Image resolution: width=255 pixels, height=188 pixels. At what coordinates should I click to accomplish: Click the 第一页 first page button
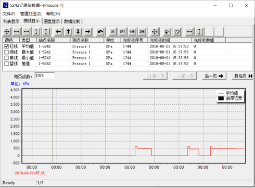155,76
